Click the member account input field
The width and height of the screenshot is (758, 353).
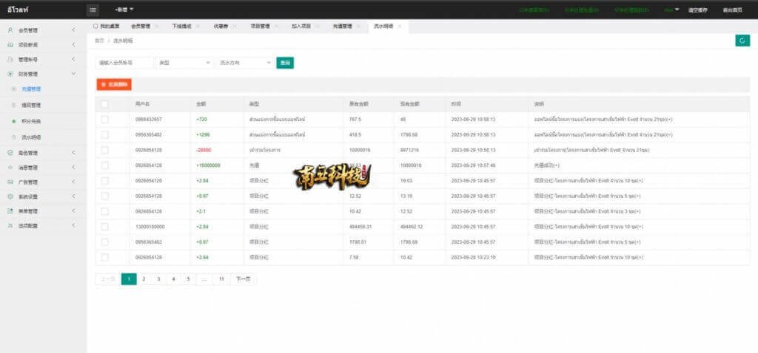click(125, 63)
